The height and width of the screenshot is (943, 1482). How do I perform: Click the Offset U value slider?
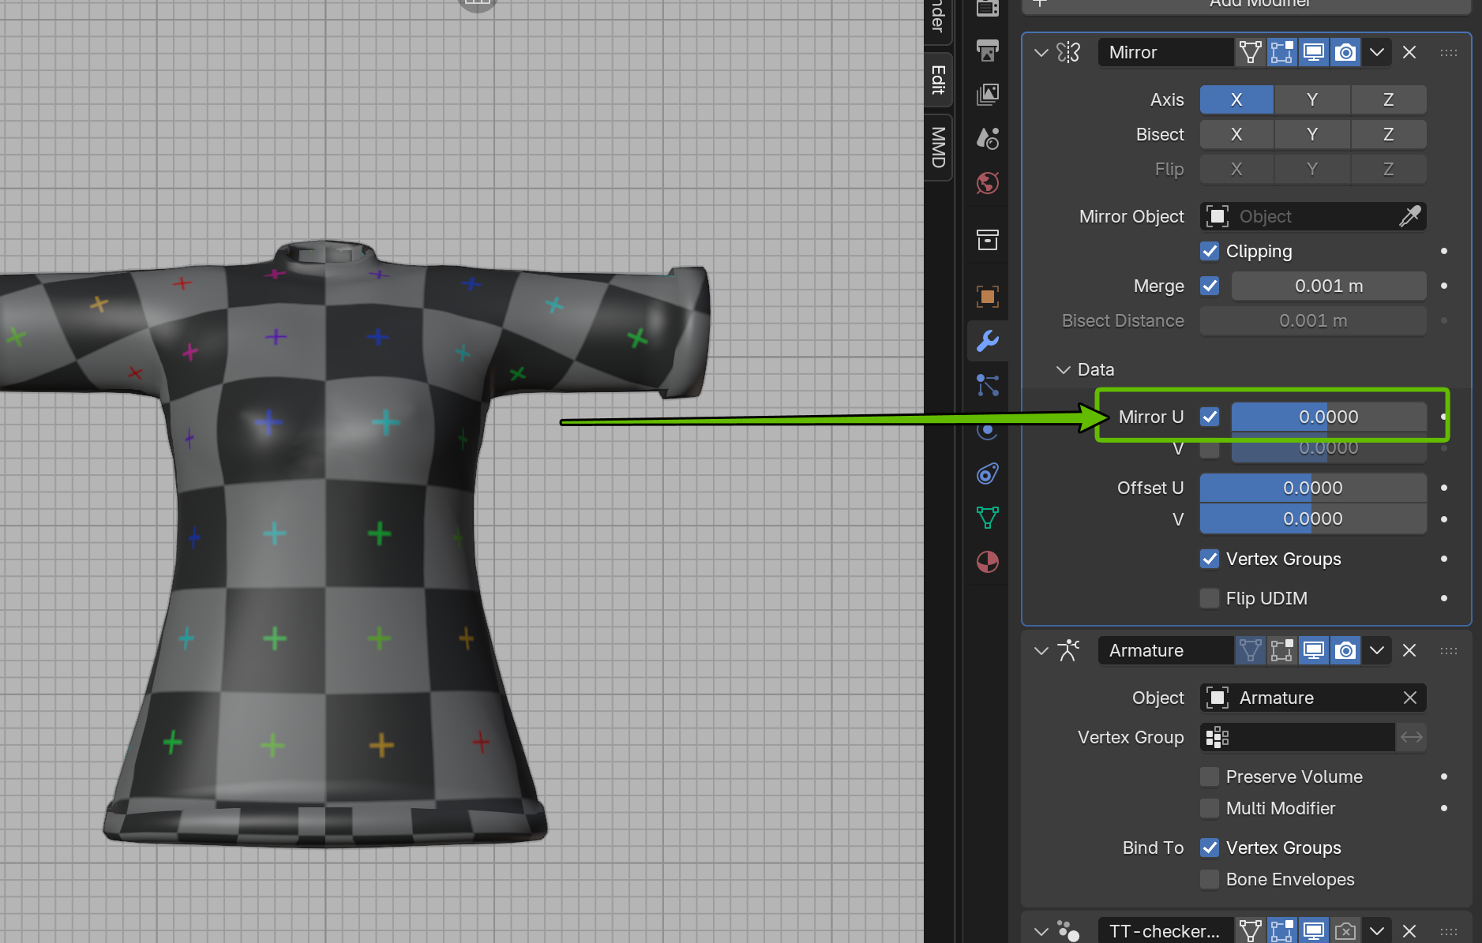click(1312, 488)
